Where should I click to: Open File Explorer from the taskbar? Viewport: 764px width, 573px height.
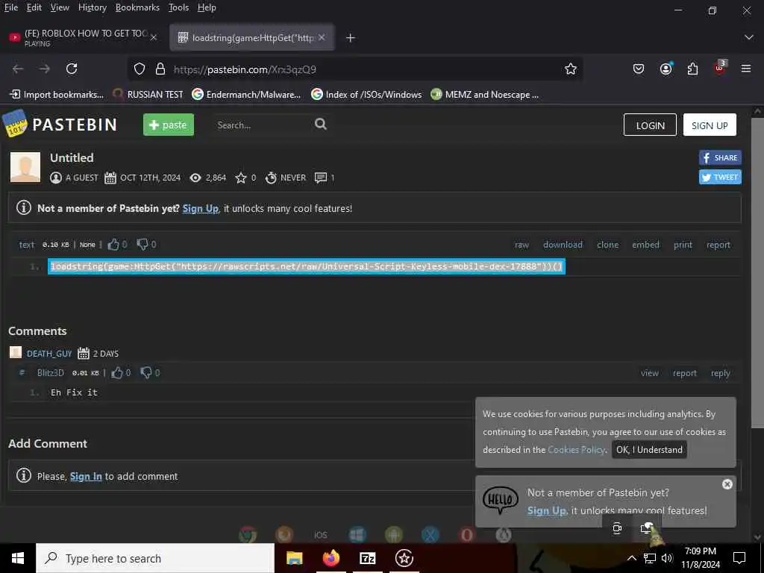click(294, 558)
